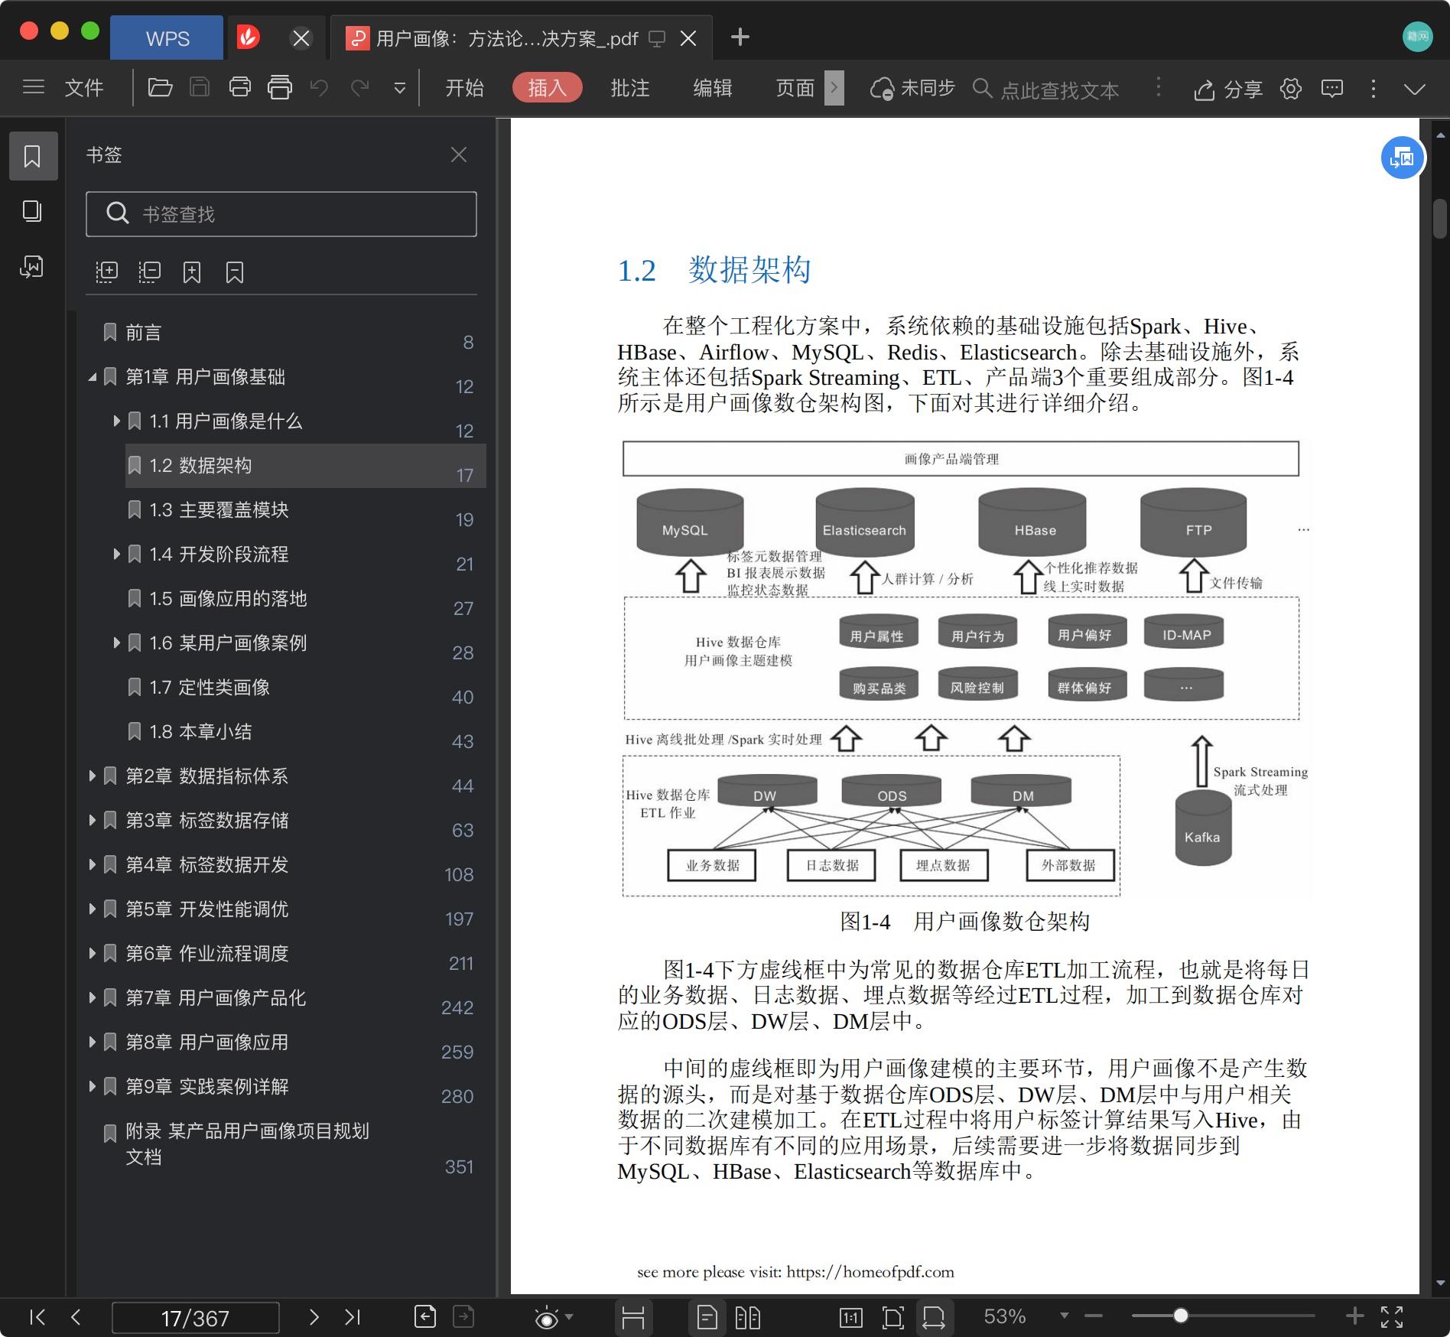Expand 1.6 某用户画像案例 bookmark

(x=116, y=642)
